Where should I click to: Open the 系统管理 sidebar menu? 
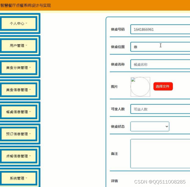click(x=18, y=178)
